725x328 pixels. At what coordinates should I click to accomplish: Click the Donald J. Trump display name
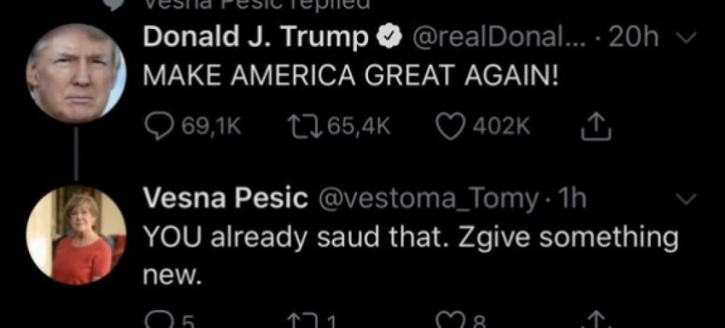pos(254,37)
